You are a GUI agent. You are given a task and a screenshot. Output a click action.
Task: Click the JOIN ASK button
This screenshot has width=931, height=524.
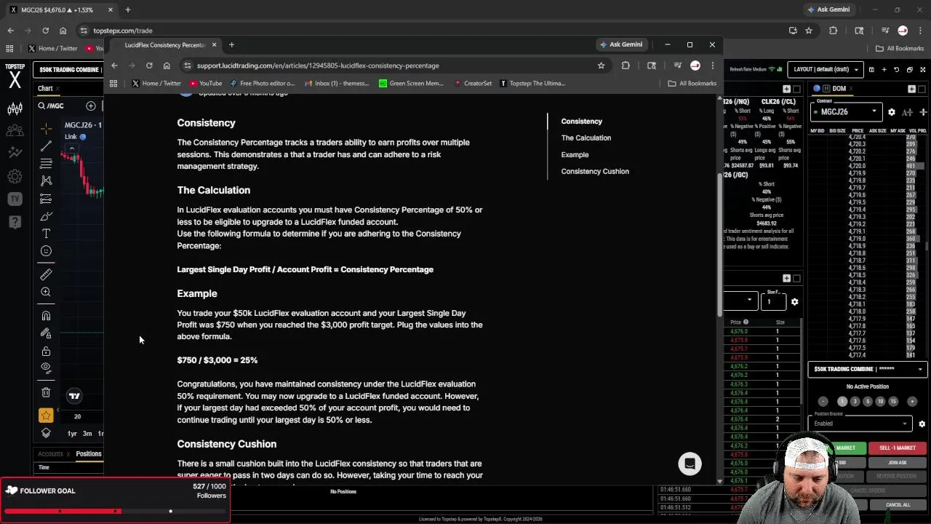pyautogui.click(x=898, y=463)
